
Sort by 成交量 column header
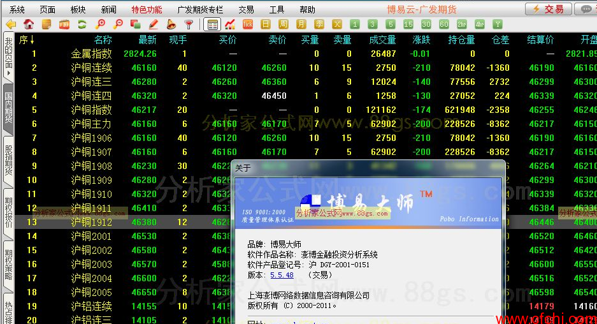pos(383,40)
